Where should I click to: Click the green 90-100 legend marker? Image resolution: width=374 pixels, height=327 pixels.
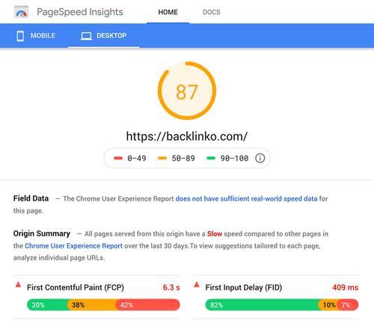tap(211, 158)
